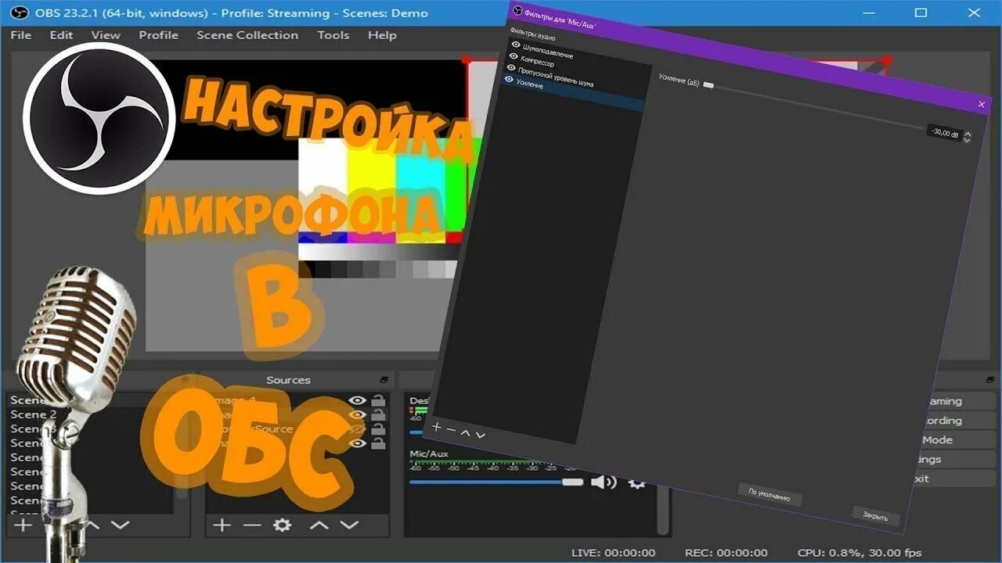
Task: Click the -30,00 dB gain value field
Action: click(943, 133)
